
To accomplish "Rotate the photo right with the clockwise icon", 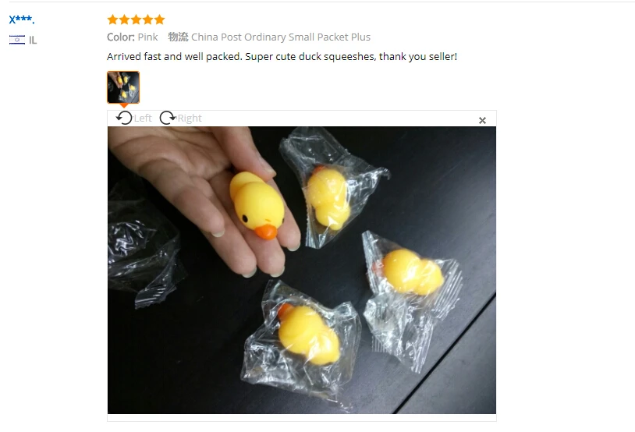I will [168, 118].
